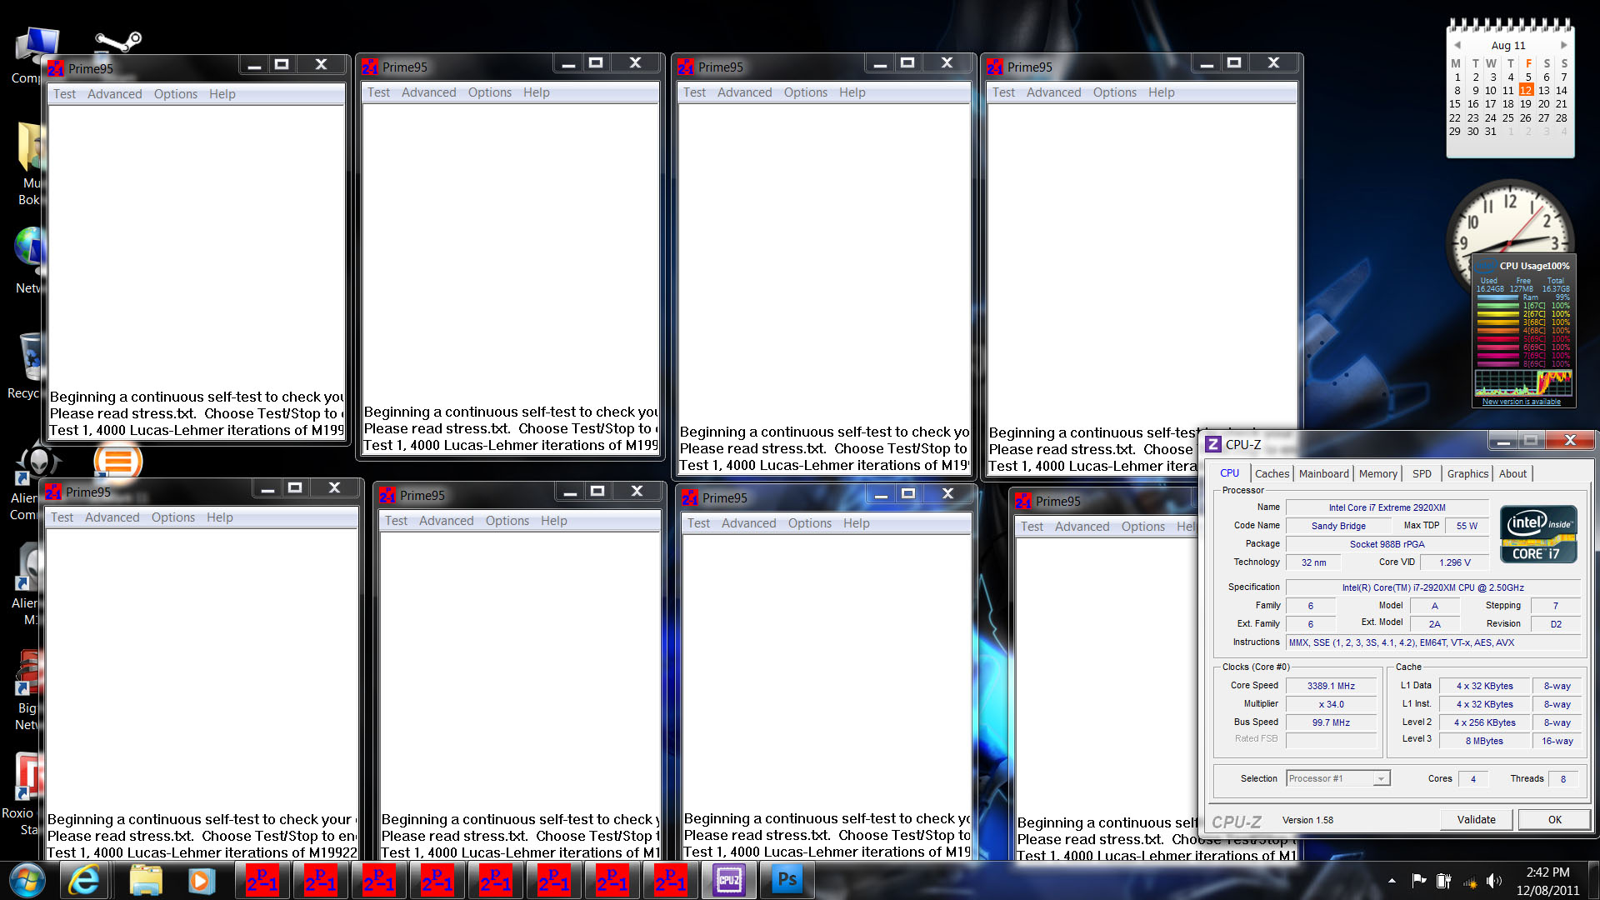
Task: Select the Memory tab in CPU-Z
Action: click(1377, 473)
